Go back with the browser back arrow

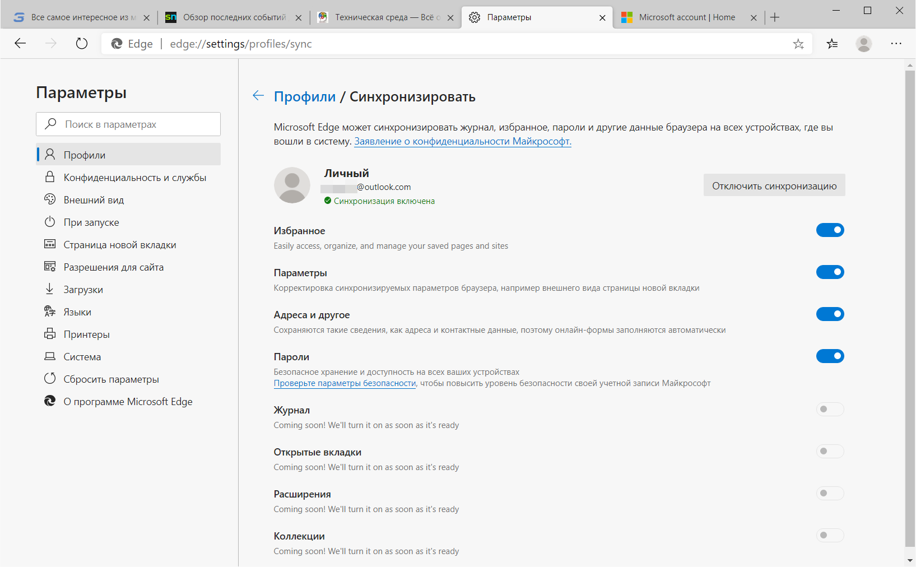20,44
